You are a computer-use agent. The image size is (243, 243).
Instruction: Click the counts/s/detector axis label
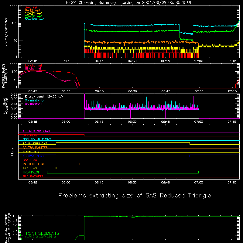click(x=6, y=32)
